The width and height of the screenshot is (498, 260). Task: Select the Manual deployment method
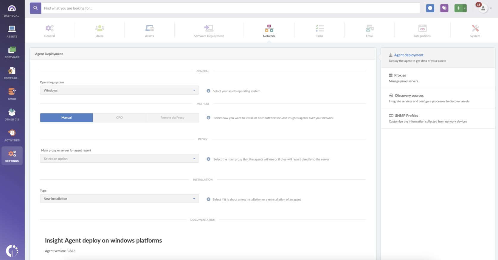tap(66, 118)
